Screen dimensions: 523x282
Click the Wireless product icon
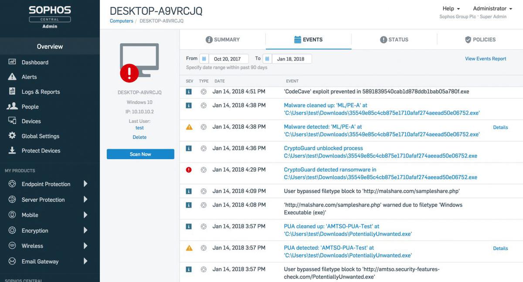pyautogui.click(x=12, y=246)
